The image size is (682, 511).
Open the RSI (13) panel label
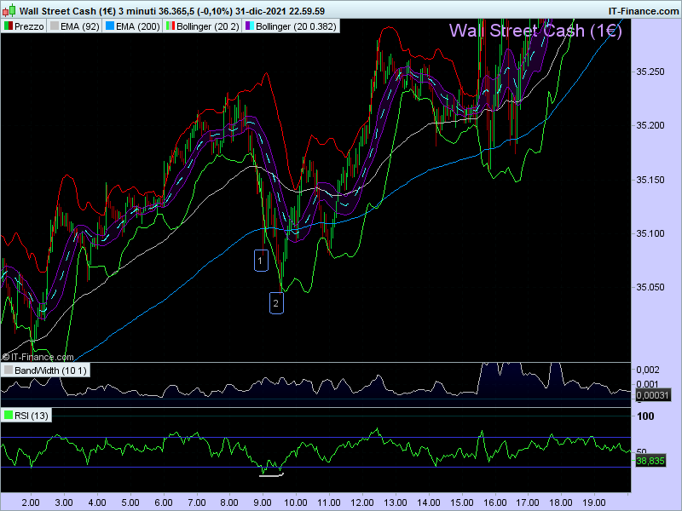pos(32,416)
